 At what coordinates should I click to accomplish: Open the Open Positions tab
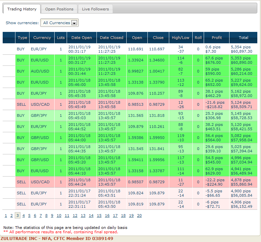[x=59, y=9]
